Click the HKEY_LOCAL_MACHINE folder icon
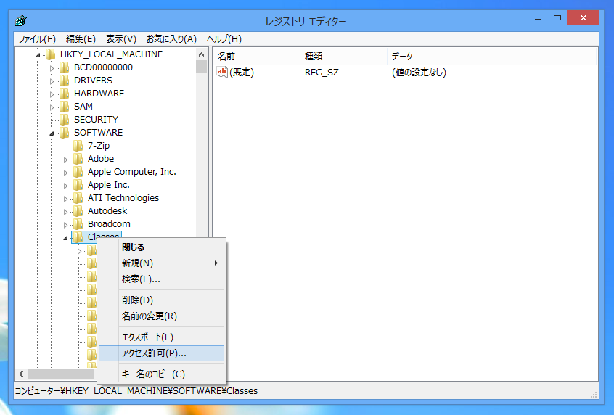 pyautogui.click(x=51, y=54)
